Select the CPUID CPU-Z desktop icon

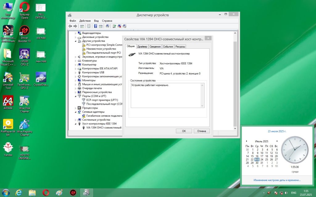click(25, 57)
